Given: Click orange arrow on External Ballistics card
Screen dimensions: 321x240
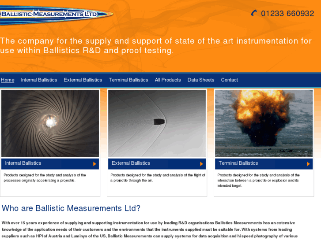Looking at the screenshot, I should pyautogui.click(x=201, y=164).
